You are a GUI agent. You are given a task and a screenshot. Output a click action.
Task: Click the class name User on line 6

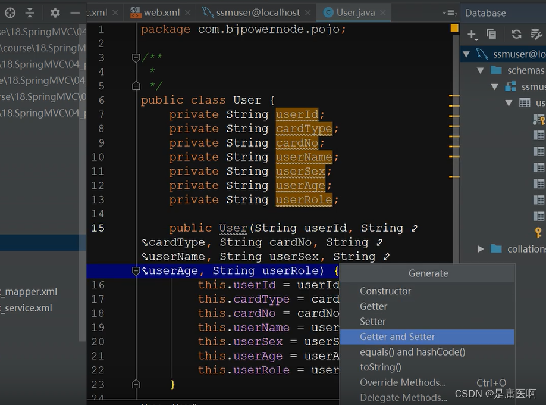[247, 101]
